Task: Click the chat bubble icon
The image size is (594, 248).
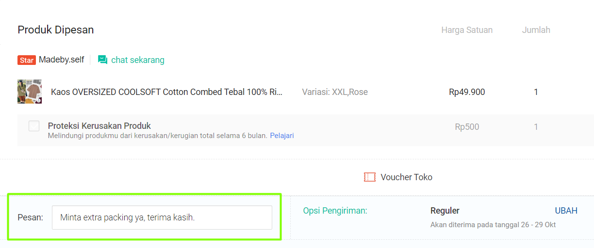Action: point(102,60)
